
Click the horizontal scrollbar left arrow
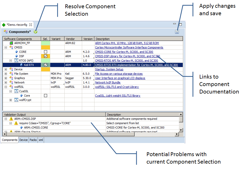pos(5,134)
